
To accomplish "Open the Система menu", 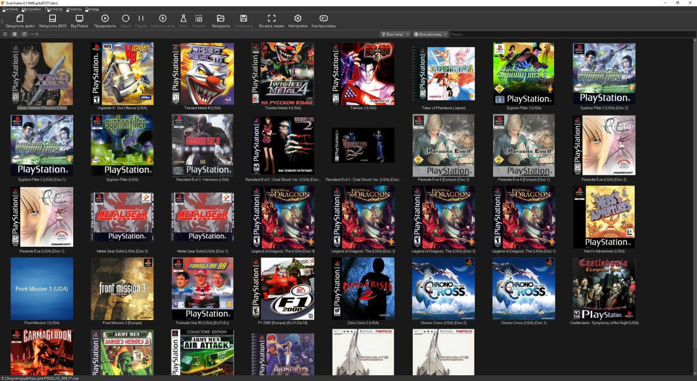I will pos(10,9).
